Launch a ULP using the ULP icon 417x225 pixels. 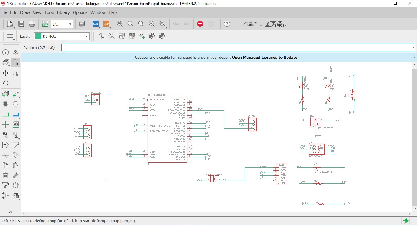pyautogui.click(x=106, y=24)
